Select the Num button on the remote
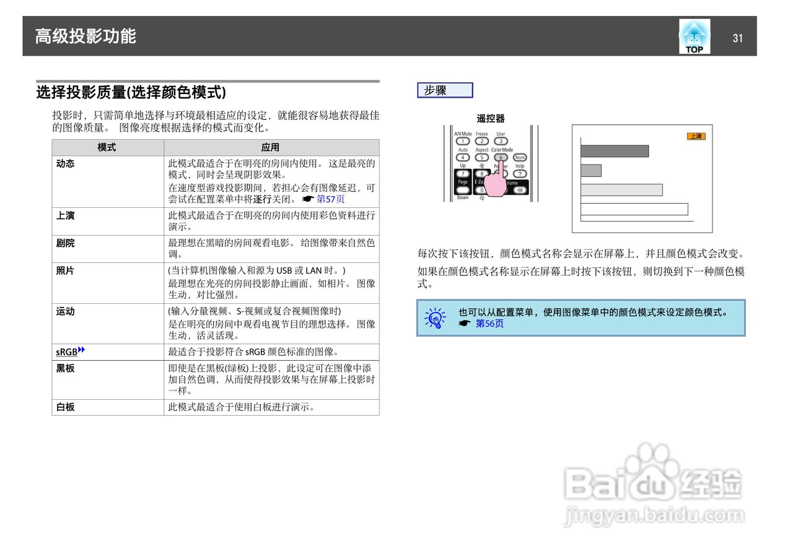Viewport: 793px width, 560px height. [520, 158]
